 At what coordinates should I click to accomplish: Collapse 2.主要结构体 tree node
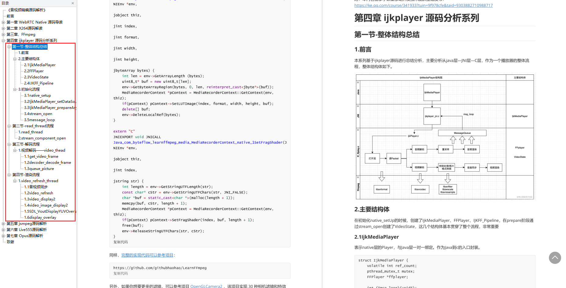(15, 59)
